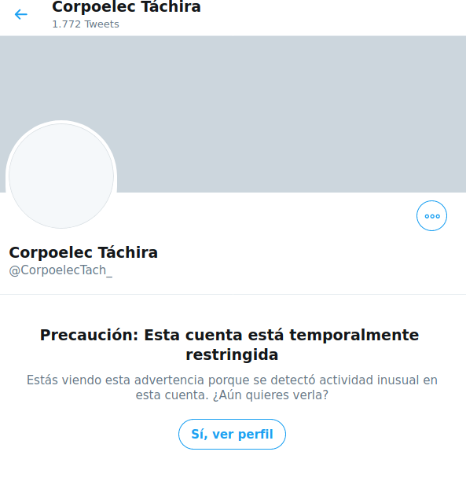The width and height of the screenshot is (466, 481).
Task: Click the word Táchira in the profile name
Action: (x=128, y=252)
